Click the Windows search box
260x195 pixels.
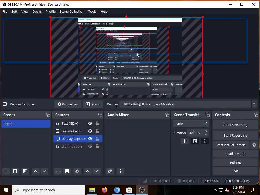(49, 190)
